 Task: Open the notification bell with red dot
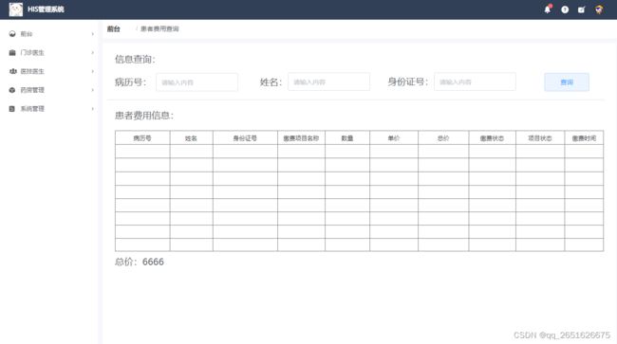(548, 9)
